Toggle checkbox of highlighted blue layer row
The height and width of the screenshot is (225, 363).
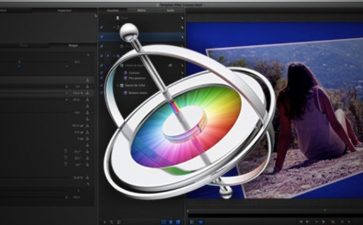click(x=102, y=36)
